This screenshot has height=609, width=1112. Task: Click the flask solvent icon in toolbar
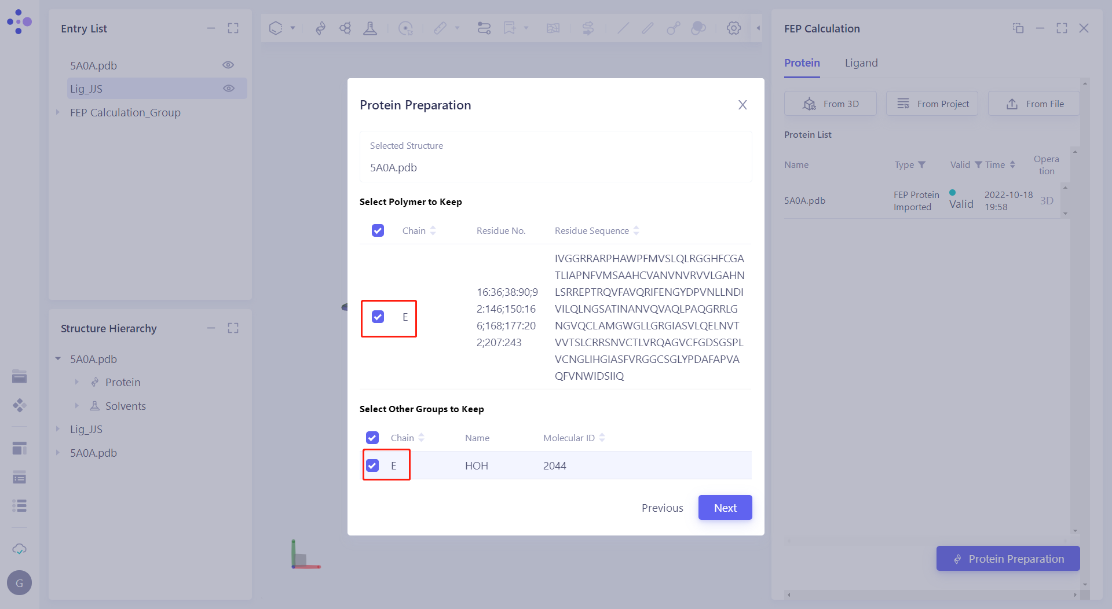pos(370,28)
